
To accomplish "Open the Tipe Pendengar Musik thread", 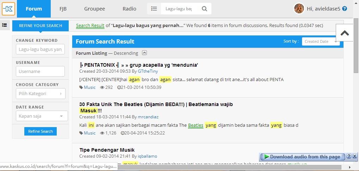I will tap(107, 150).
